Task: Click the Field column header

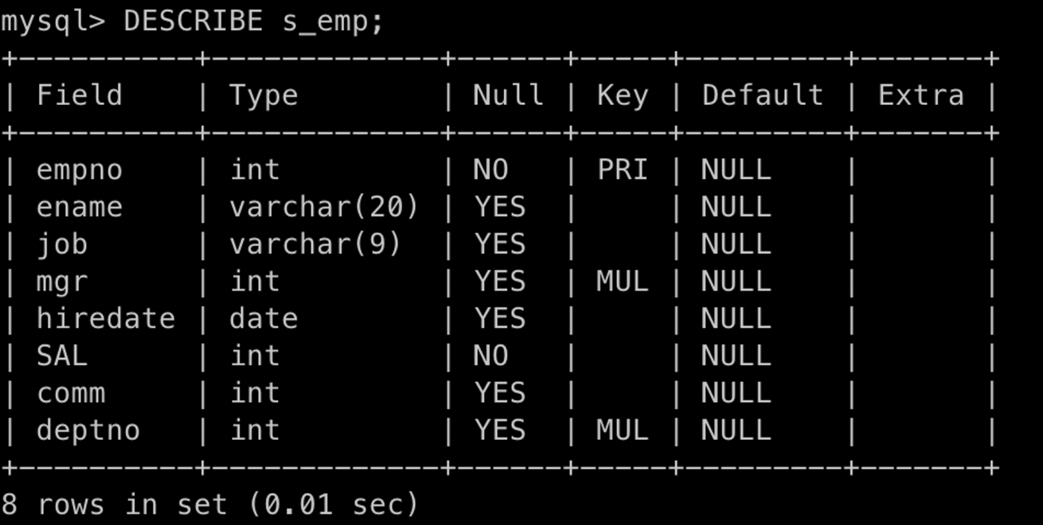Action: [80, 95]
